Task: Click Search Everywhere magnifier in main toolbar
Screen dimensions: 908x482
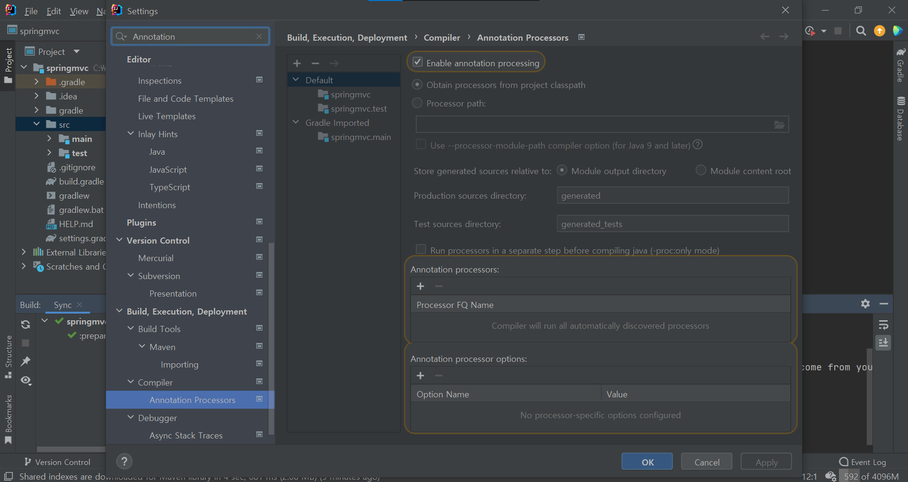Action: coord(861,31)
